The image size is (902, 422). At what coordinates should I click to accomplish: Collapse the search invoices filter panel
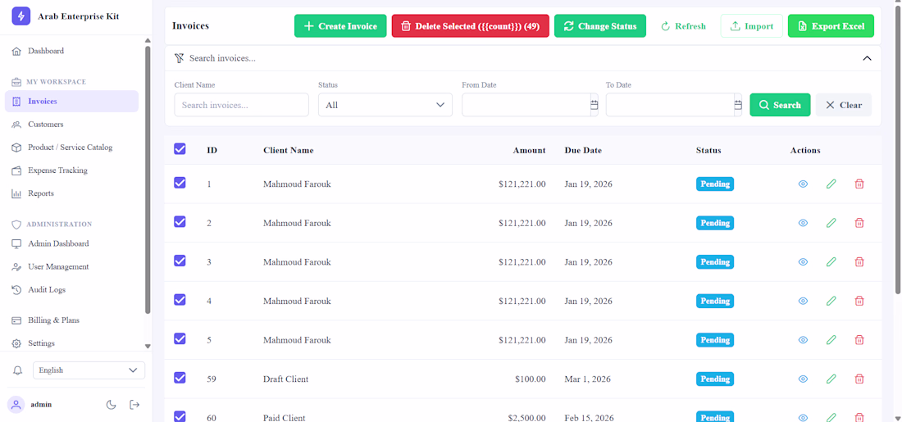(868, 58)
